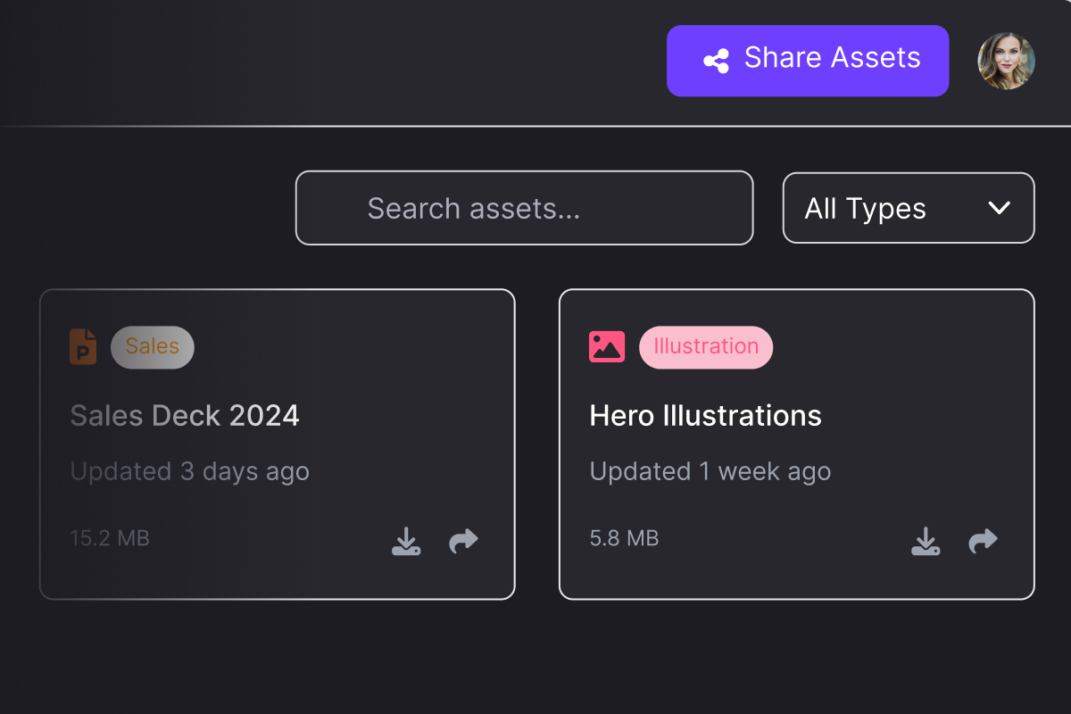Select the Sales tag badge
The width and height of the screenshot is (1071, 714).
153,347
